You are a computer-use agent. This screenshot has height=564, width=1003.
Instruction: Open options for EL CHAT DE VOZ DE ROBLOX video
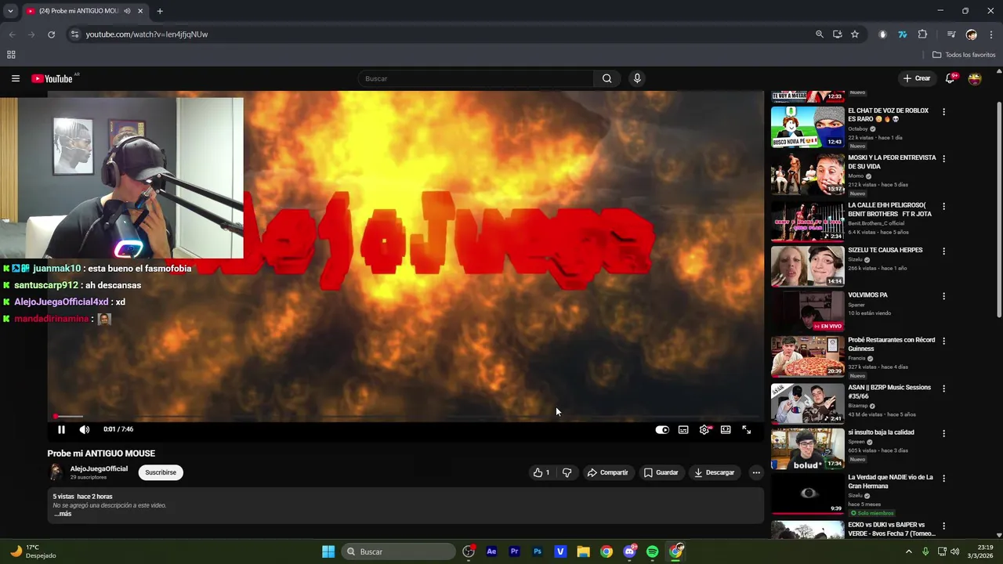coord(943,112)
